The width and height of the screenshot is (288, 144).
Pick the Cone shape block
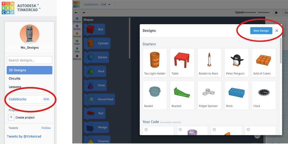(95, 85)
